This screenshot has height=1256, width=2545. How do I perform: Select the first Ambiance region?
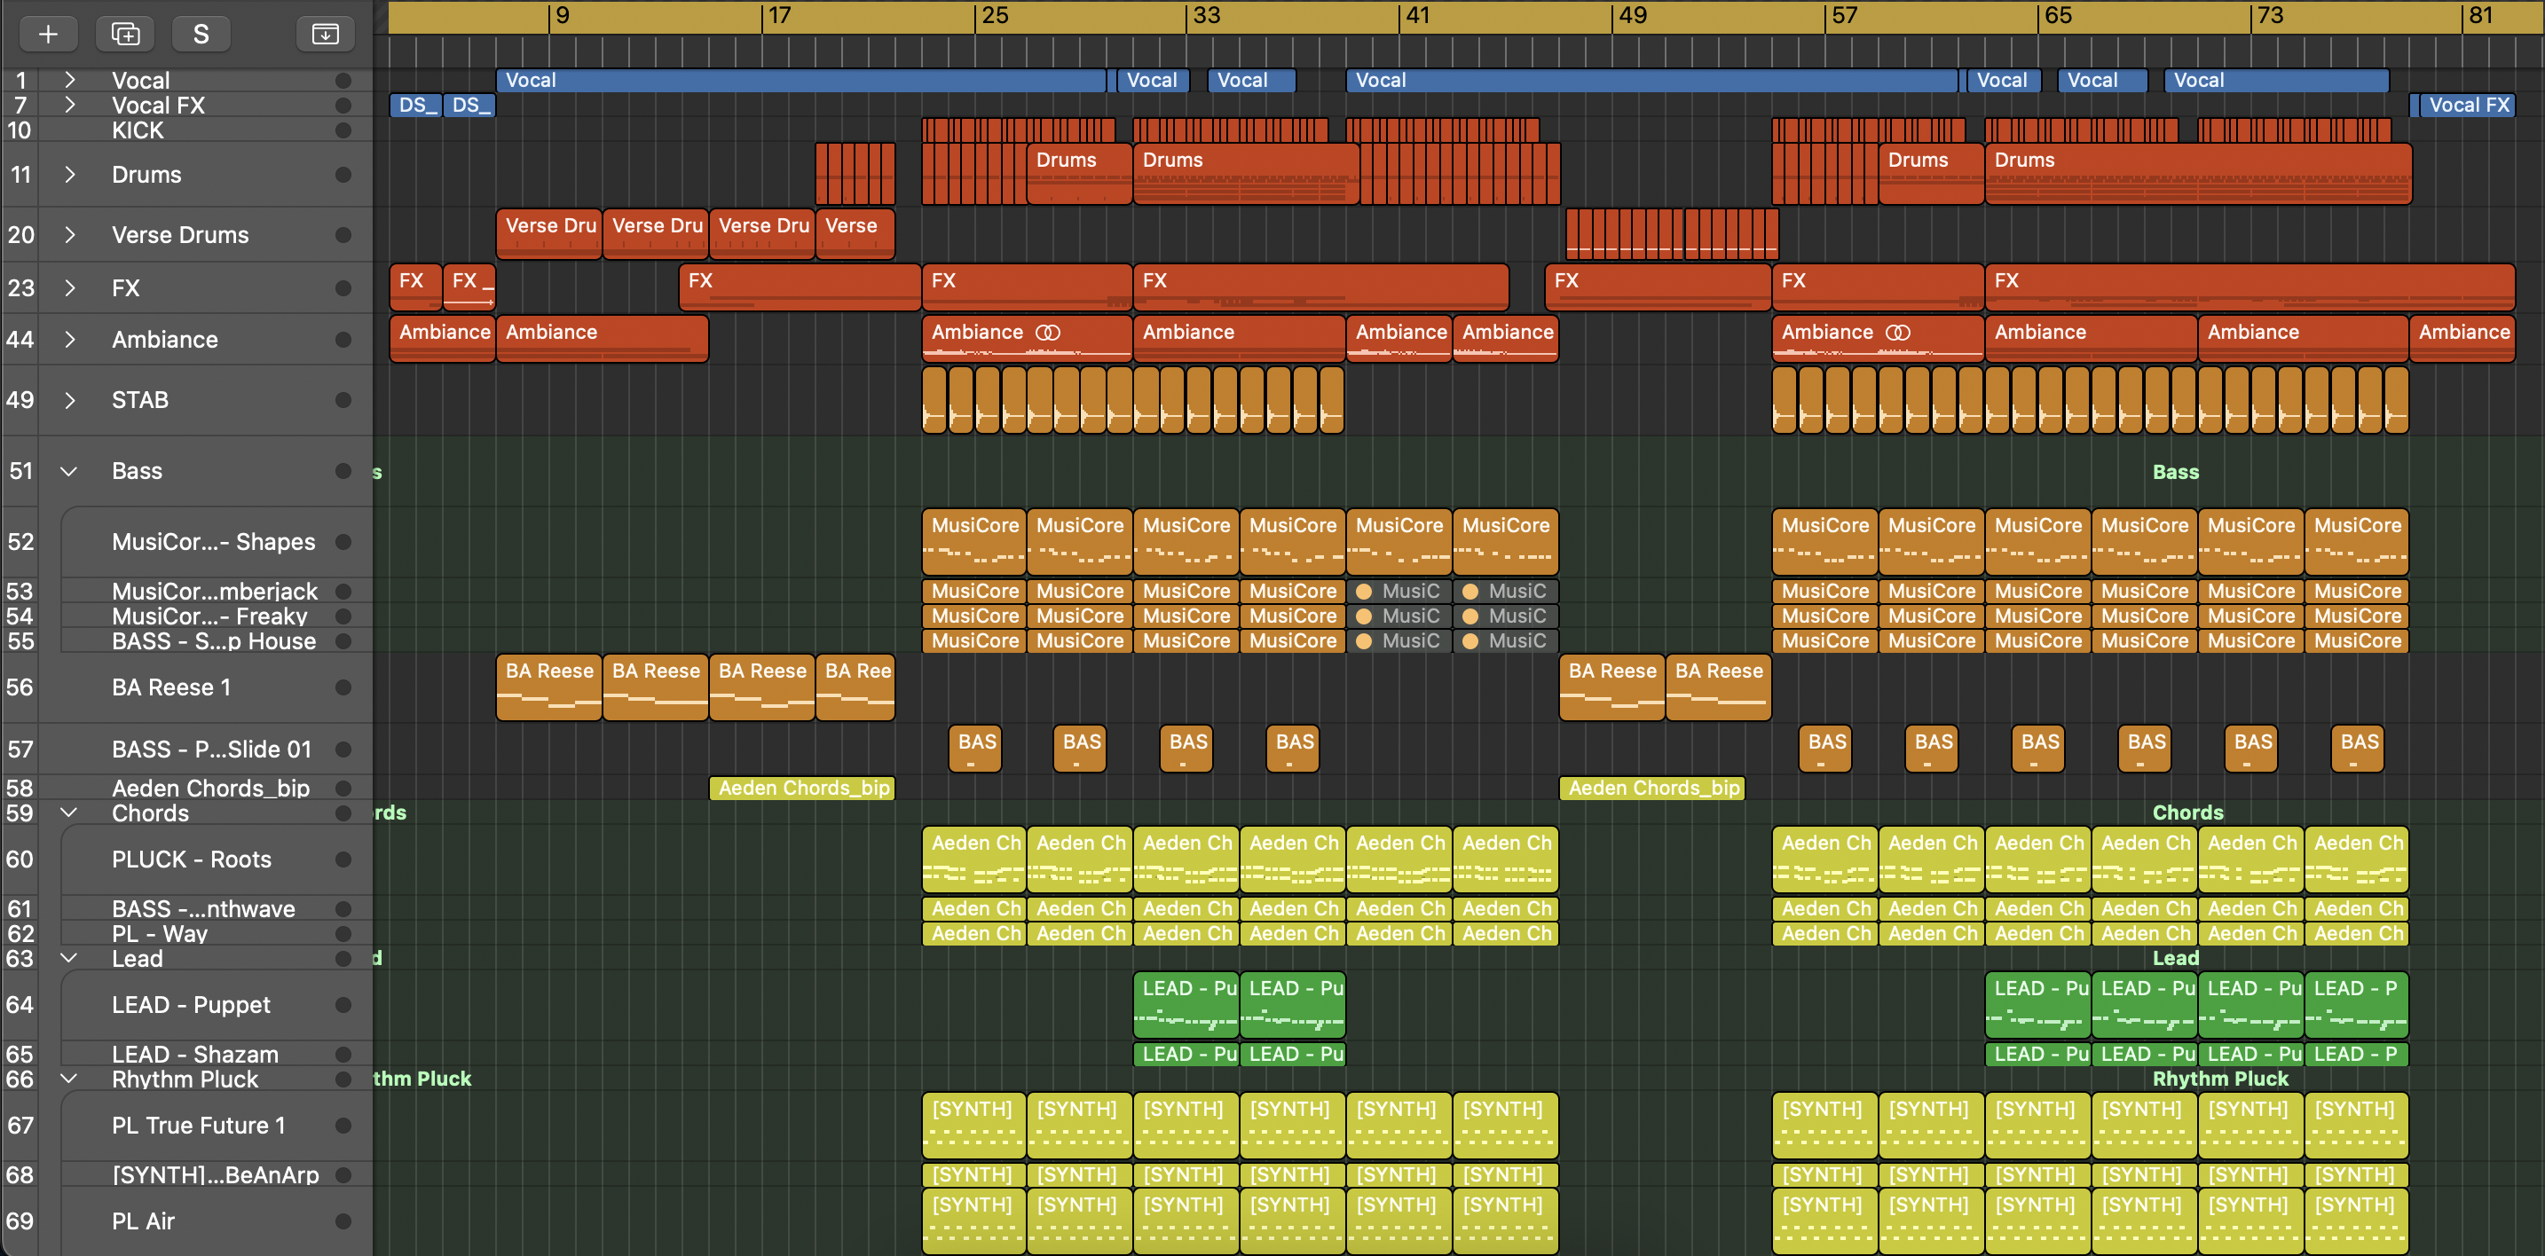(x=443, y=339)
